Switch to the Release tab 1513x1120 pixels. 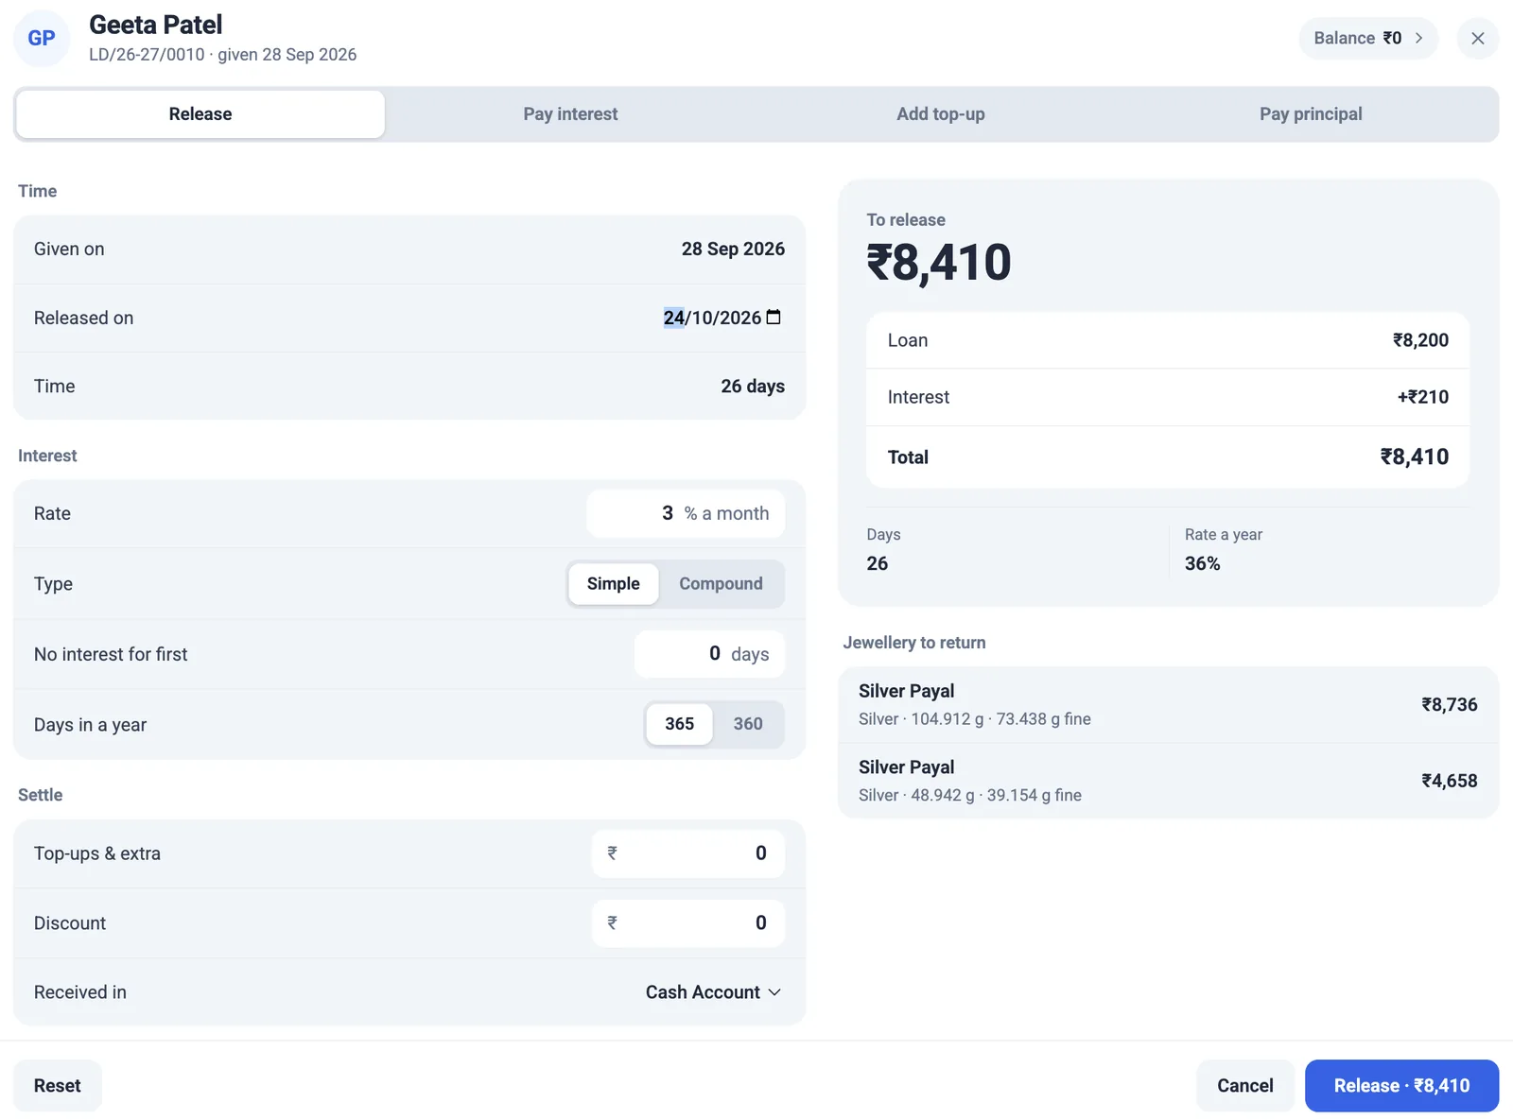pos(200,114)
